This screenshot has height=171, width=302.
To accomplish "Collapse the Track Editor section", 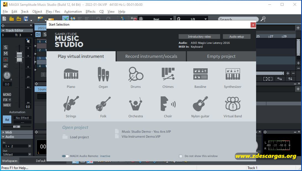I will 3,31.
